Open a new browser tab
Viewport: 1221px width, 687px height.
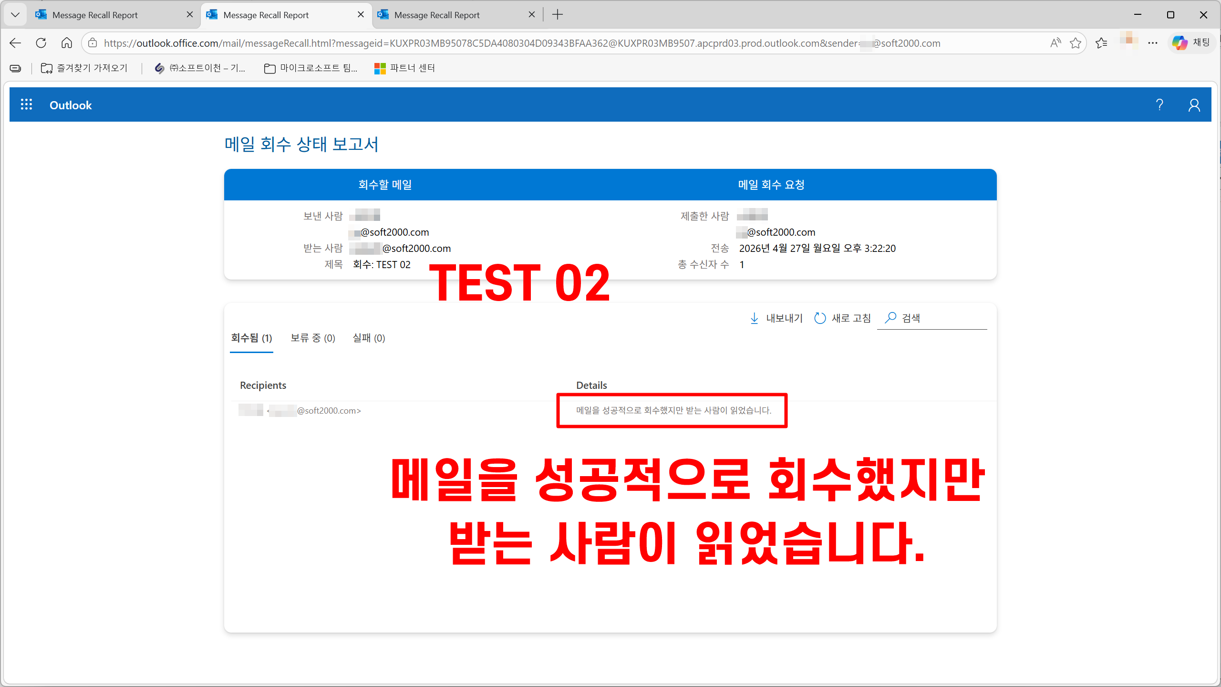coord(557,15)
